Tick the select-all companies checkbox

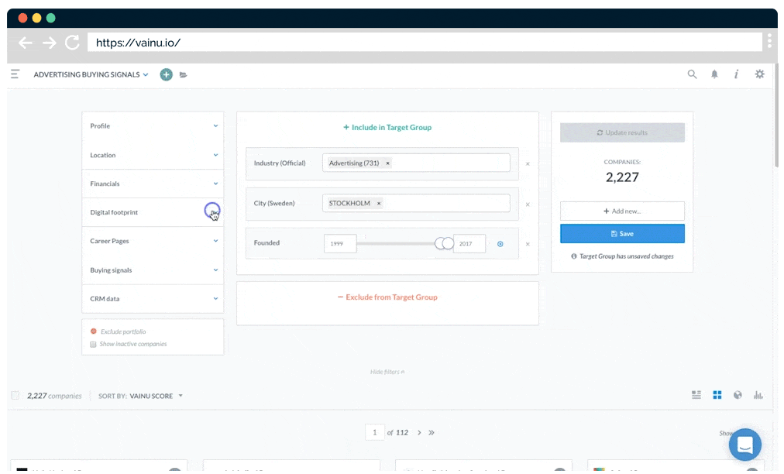click(x=15, y=396)
